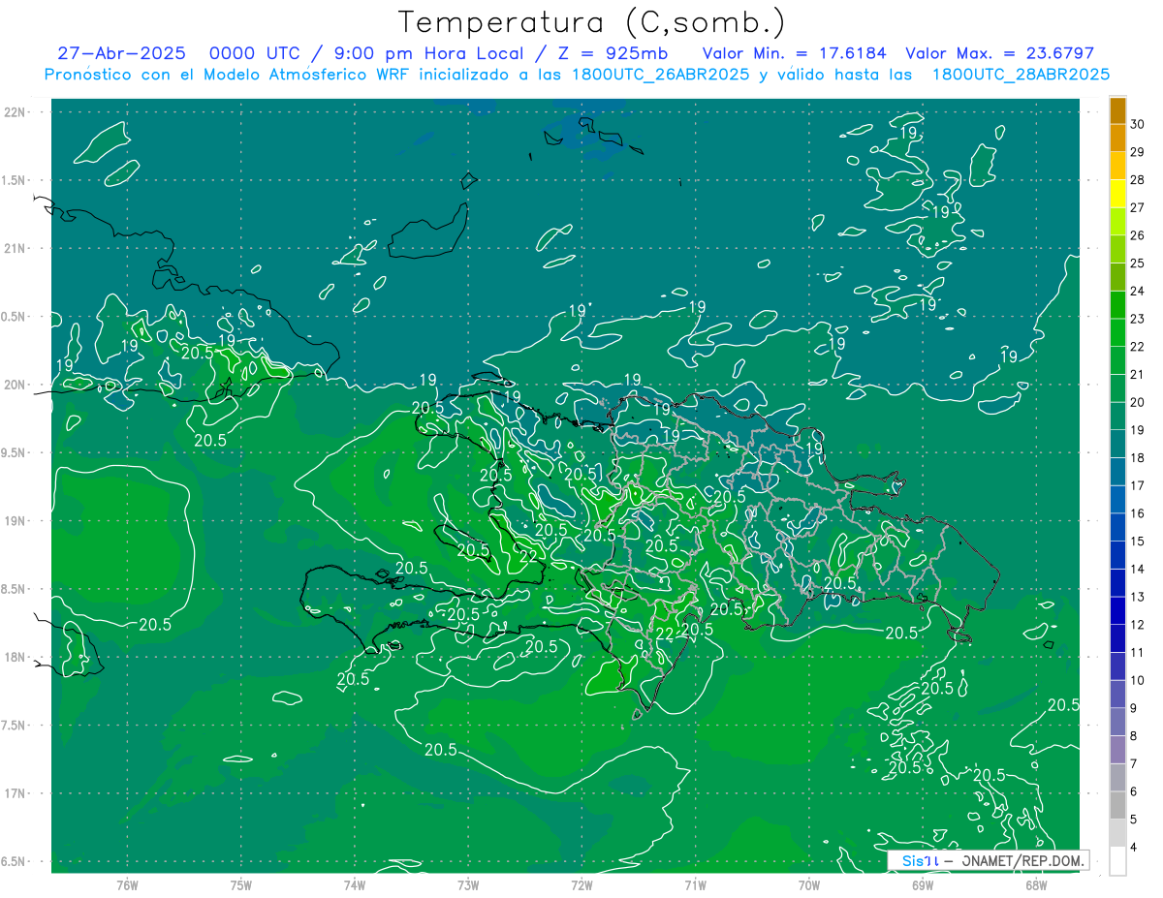Click the legend label '28'

(1138, 180)
